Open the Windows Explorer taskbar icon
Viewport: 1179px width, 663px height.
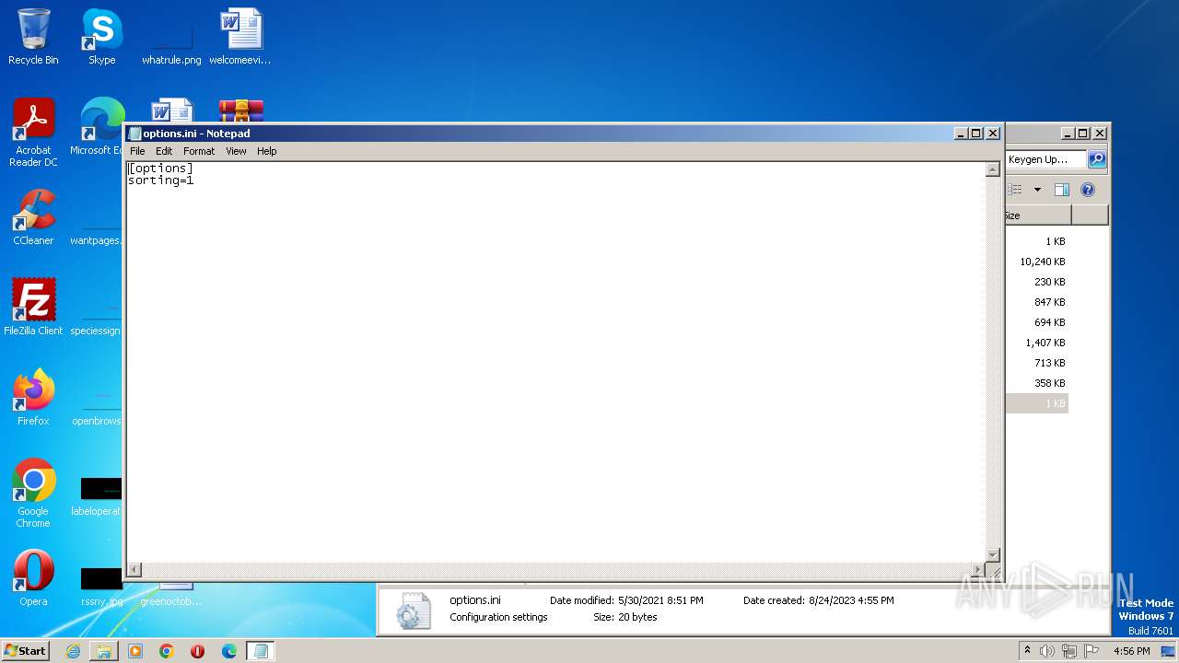pos(104,651)
